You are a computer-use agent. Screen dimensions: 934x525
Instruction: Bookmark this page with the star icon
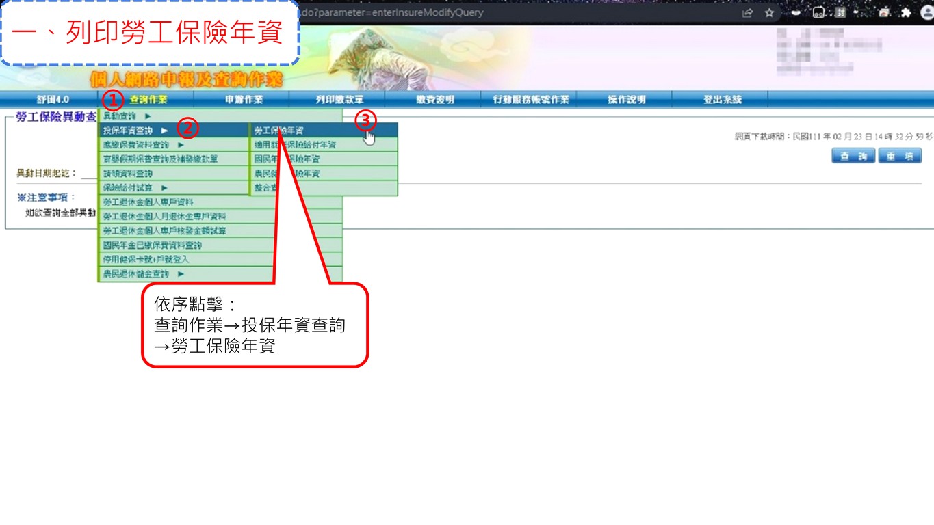point(769,12)
